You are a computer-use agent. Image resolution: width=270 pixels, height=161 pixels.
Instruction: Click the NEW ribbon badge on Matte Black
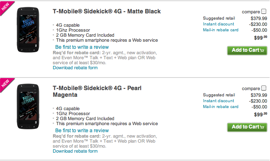[6, 7]
